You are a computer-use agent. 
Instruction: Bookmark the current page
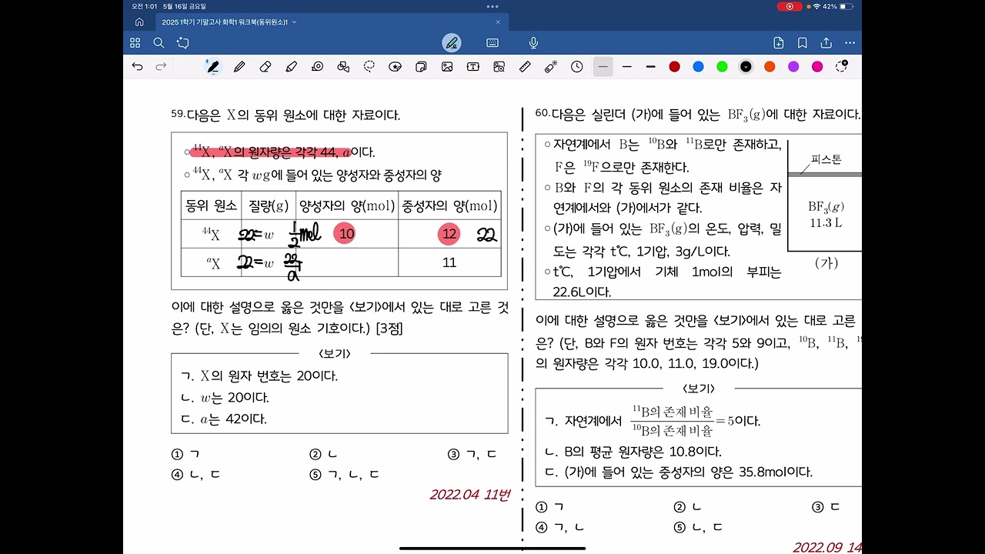(x=803, y=43)
